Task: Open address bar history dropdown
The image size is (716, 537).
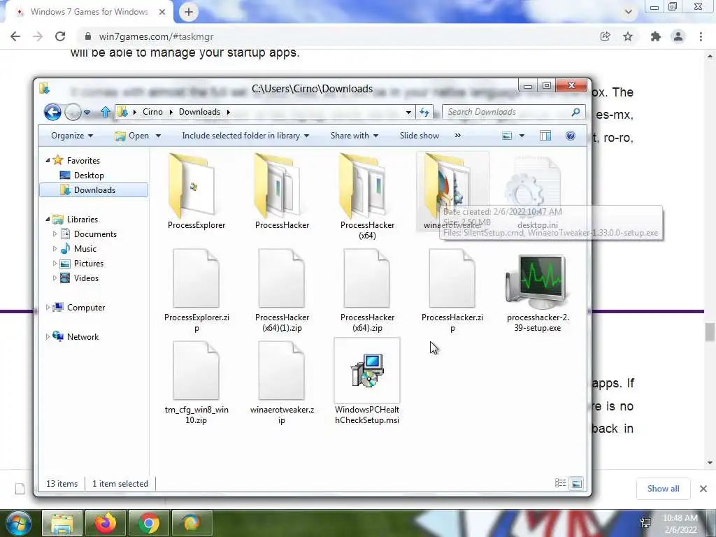Action: point(408,112)
